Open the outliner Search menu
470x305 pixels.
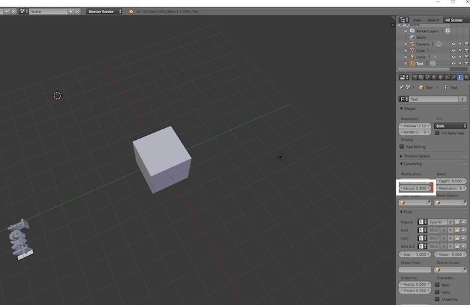[433, 20]
